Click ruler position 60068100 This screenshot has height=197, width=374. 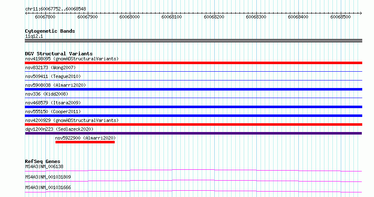pyautogui.click(x=171, y=17)
